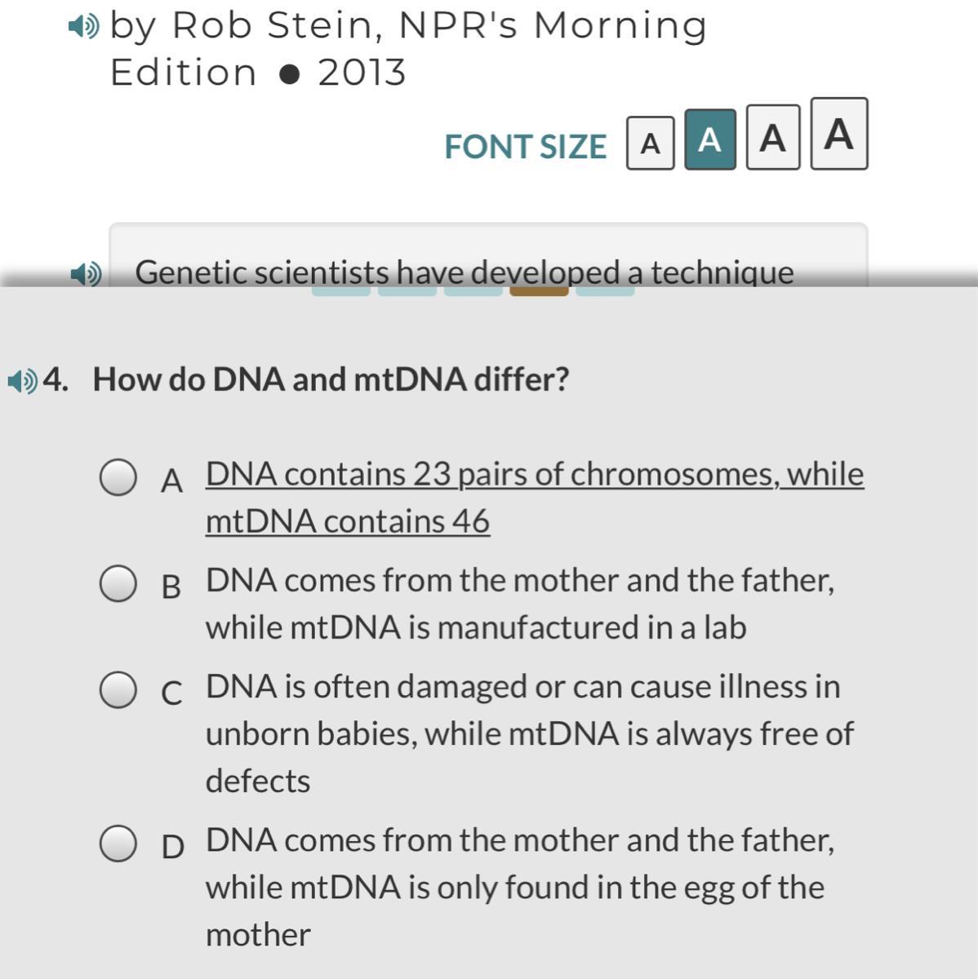
Task: Play audio for question 4
Action: (x=22, y=380)
